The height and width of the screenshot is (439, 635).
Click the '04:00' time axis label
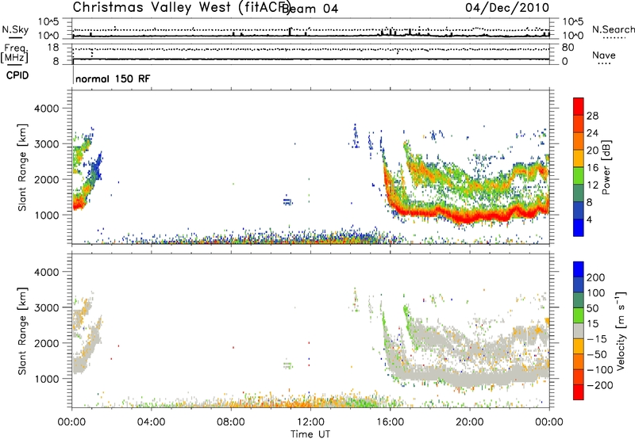[x=151, y=422]
